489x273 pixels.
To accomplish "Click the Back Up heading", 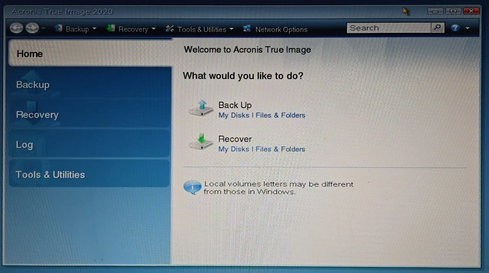I will coord(235,105).
